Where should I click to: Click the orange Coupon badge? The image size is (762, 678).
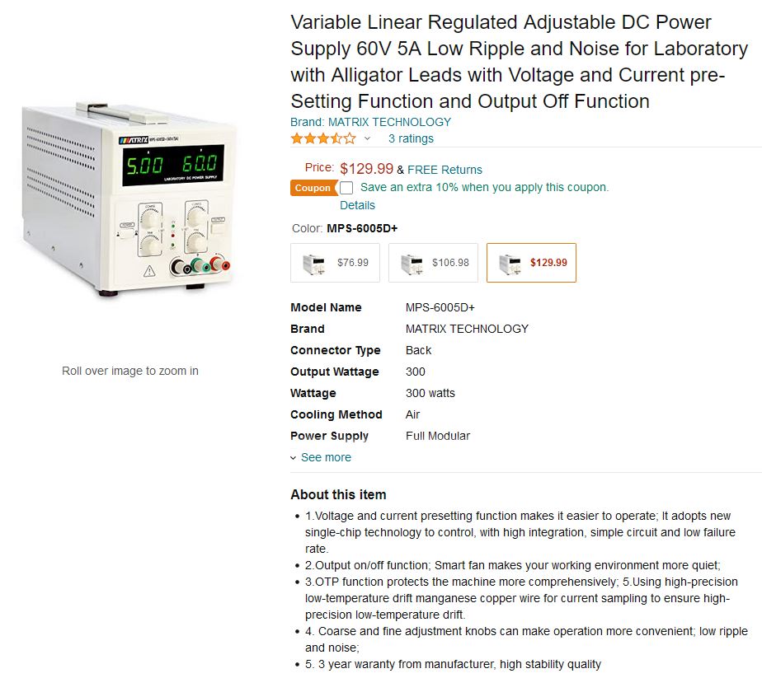pyautogui.click(x=313, y=188)
